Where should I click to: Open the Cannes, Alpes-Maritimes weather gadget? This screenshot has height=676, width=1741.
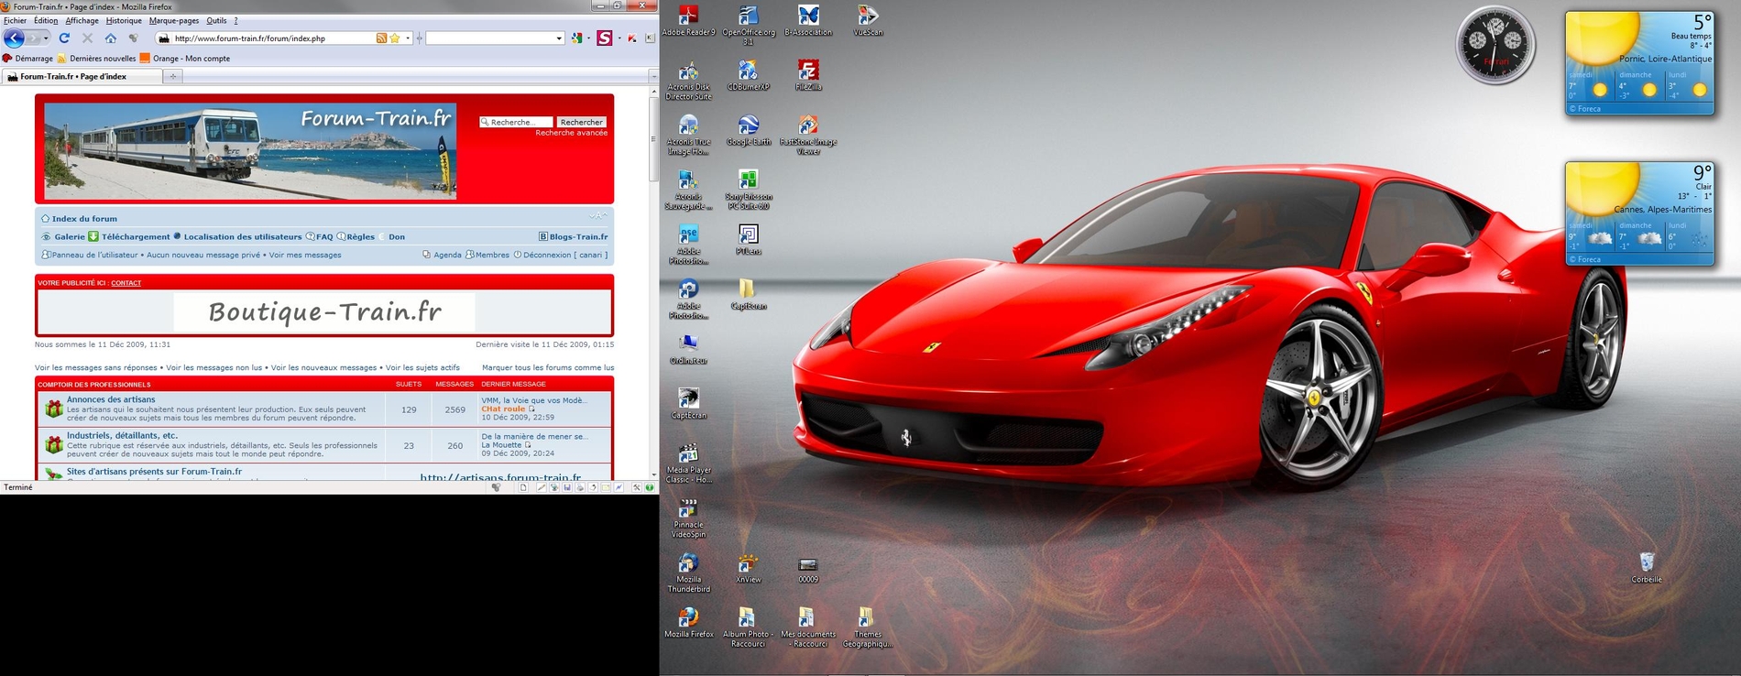[1639, 214]
